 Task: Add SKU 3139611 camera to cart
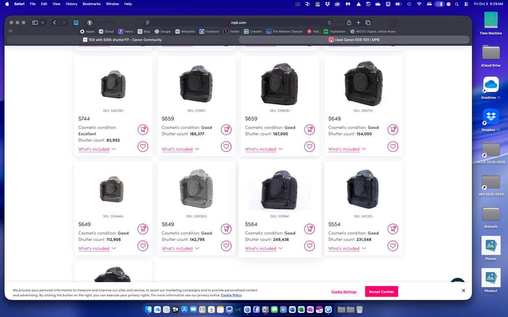[226, 130]
